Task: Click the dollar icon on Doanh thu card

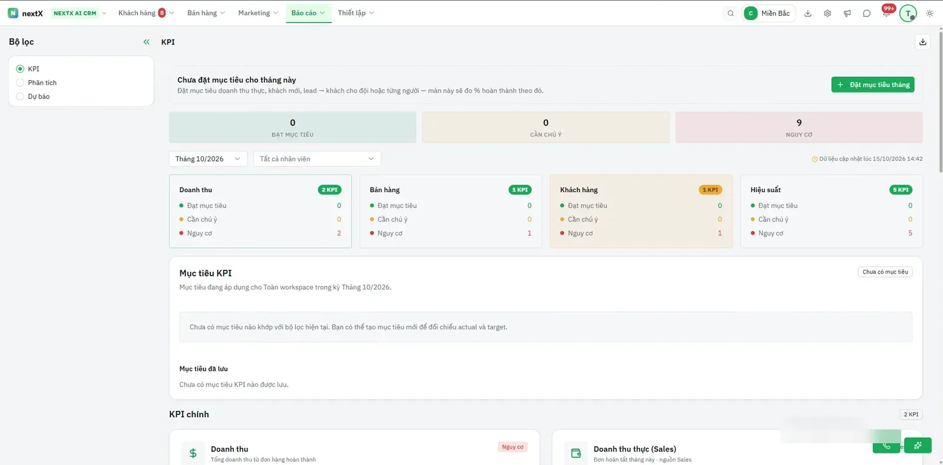Action: pyautogui.click(x=193, y=453)
